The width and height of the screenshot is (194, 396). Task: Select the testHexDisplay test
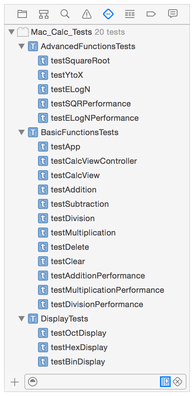point(73,347)
